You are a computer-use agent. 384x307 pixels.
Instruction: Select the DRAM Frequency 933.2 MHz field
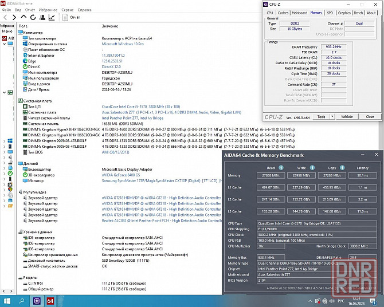(334, 47)
